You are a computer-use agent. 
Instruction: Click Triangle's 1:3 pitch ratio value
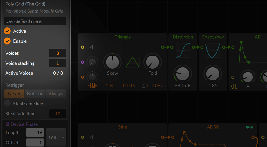(109, 86)
